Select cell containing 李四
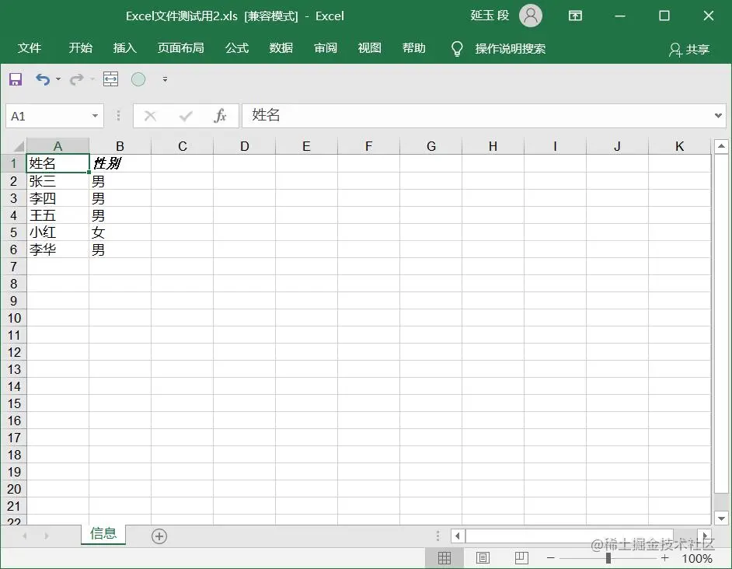This screenshot has height=569, width=732. tap(58, 198)
